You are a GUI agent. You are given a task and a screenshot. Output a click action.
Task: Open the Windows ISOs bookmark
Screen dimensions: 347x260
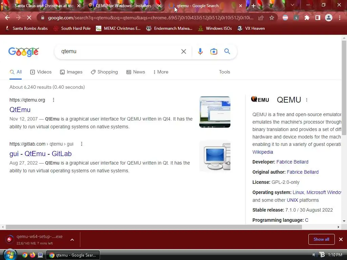click(x=215, y=28)
